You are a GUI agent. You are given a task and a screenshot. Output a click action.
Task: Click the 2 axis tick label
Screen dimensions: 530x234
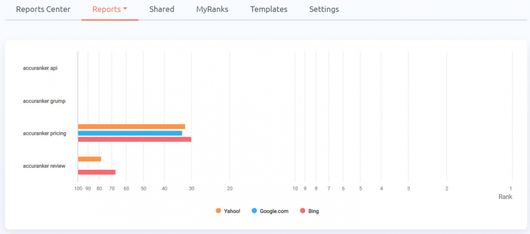[x=447, y=189]
